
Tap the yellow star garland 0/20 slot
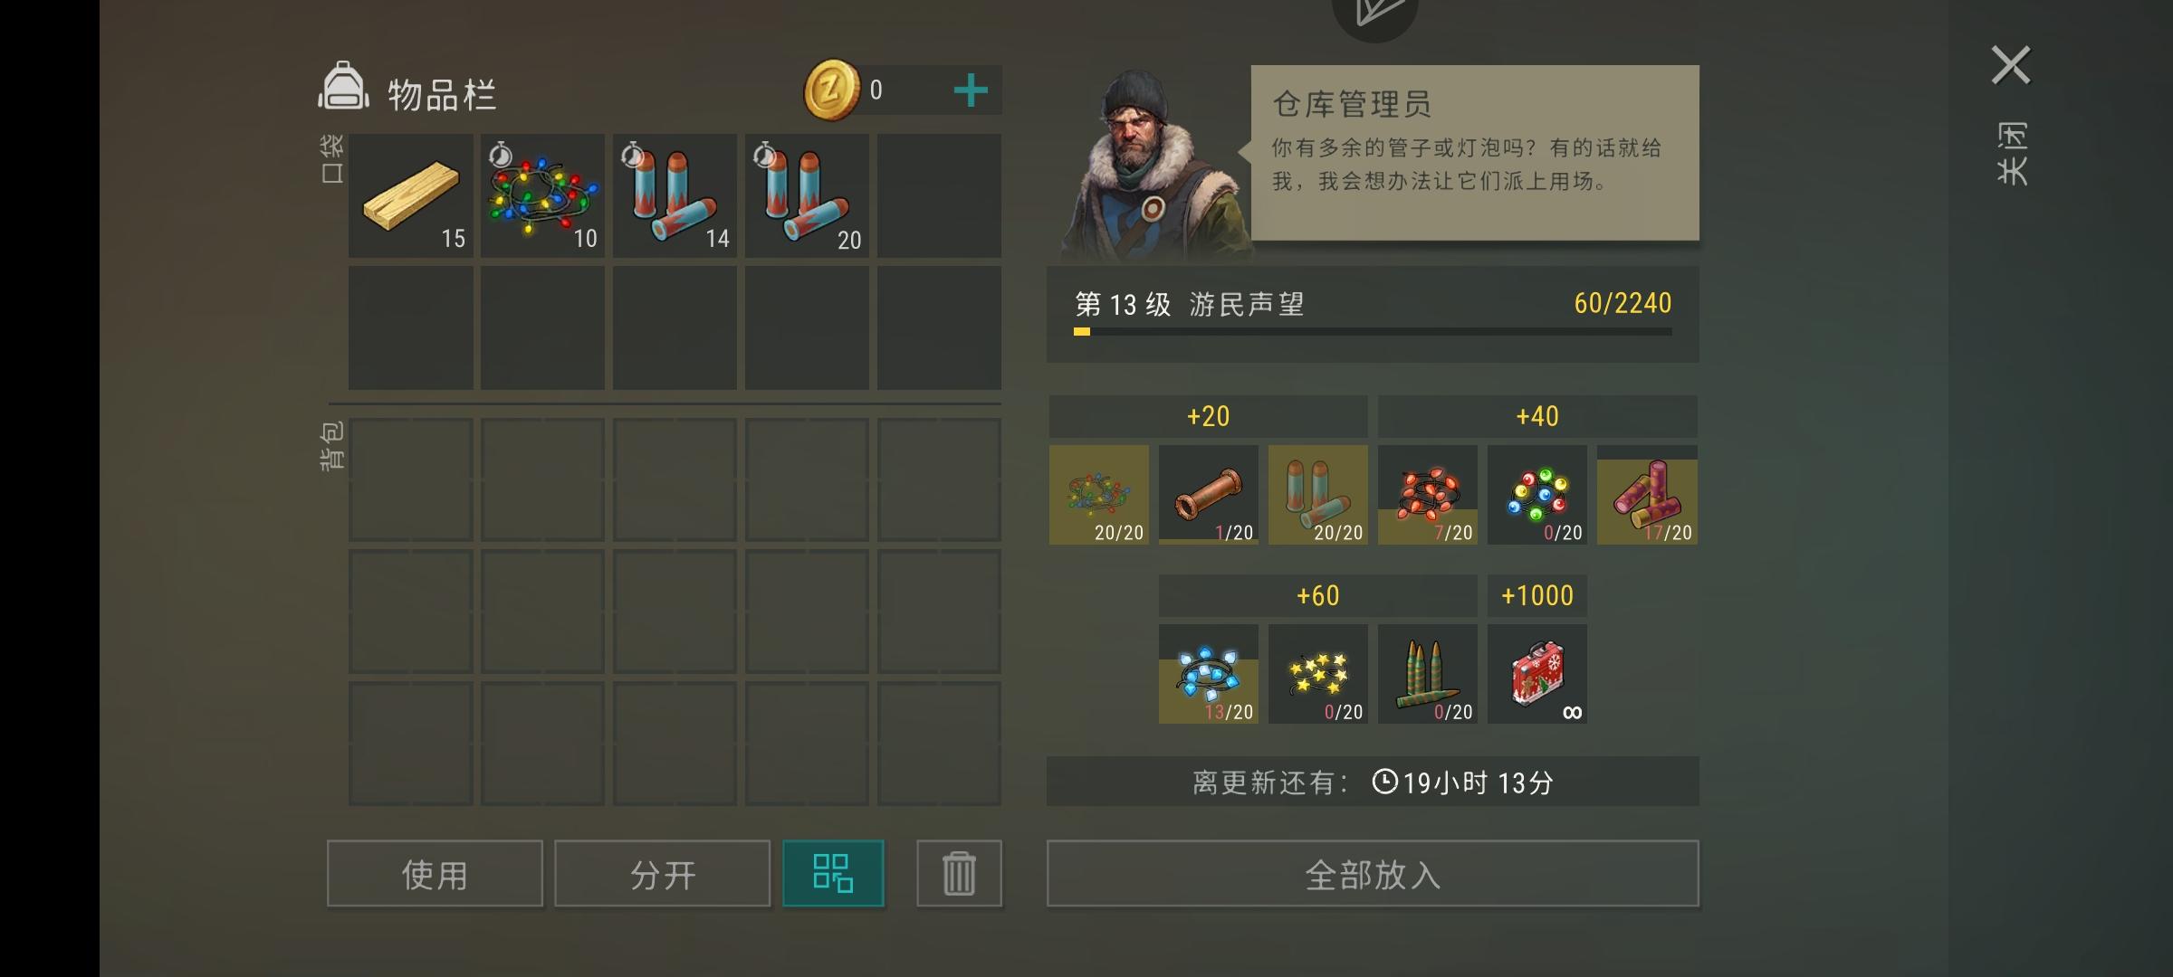(x=1318, y=674)
